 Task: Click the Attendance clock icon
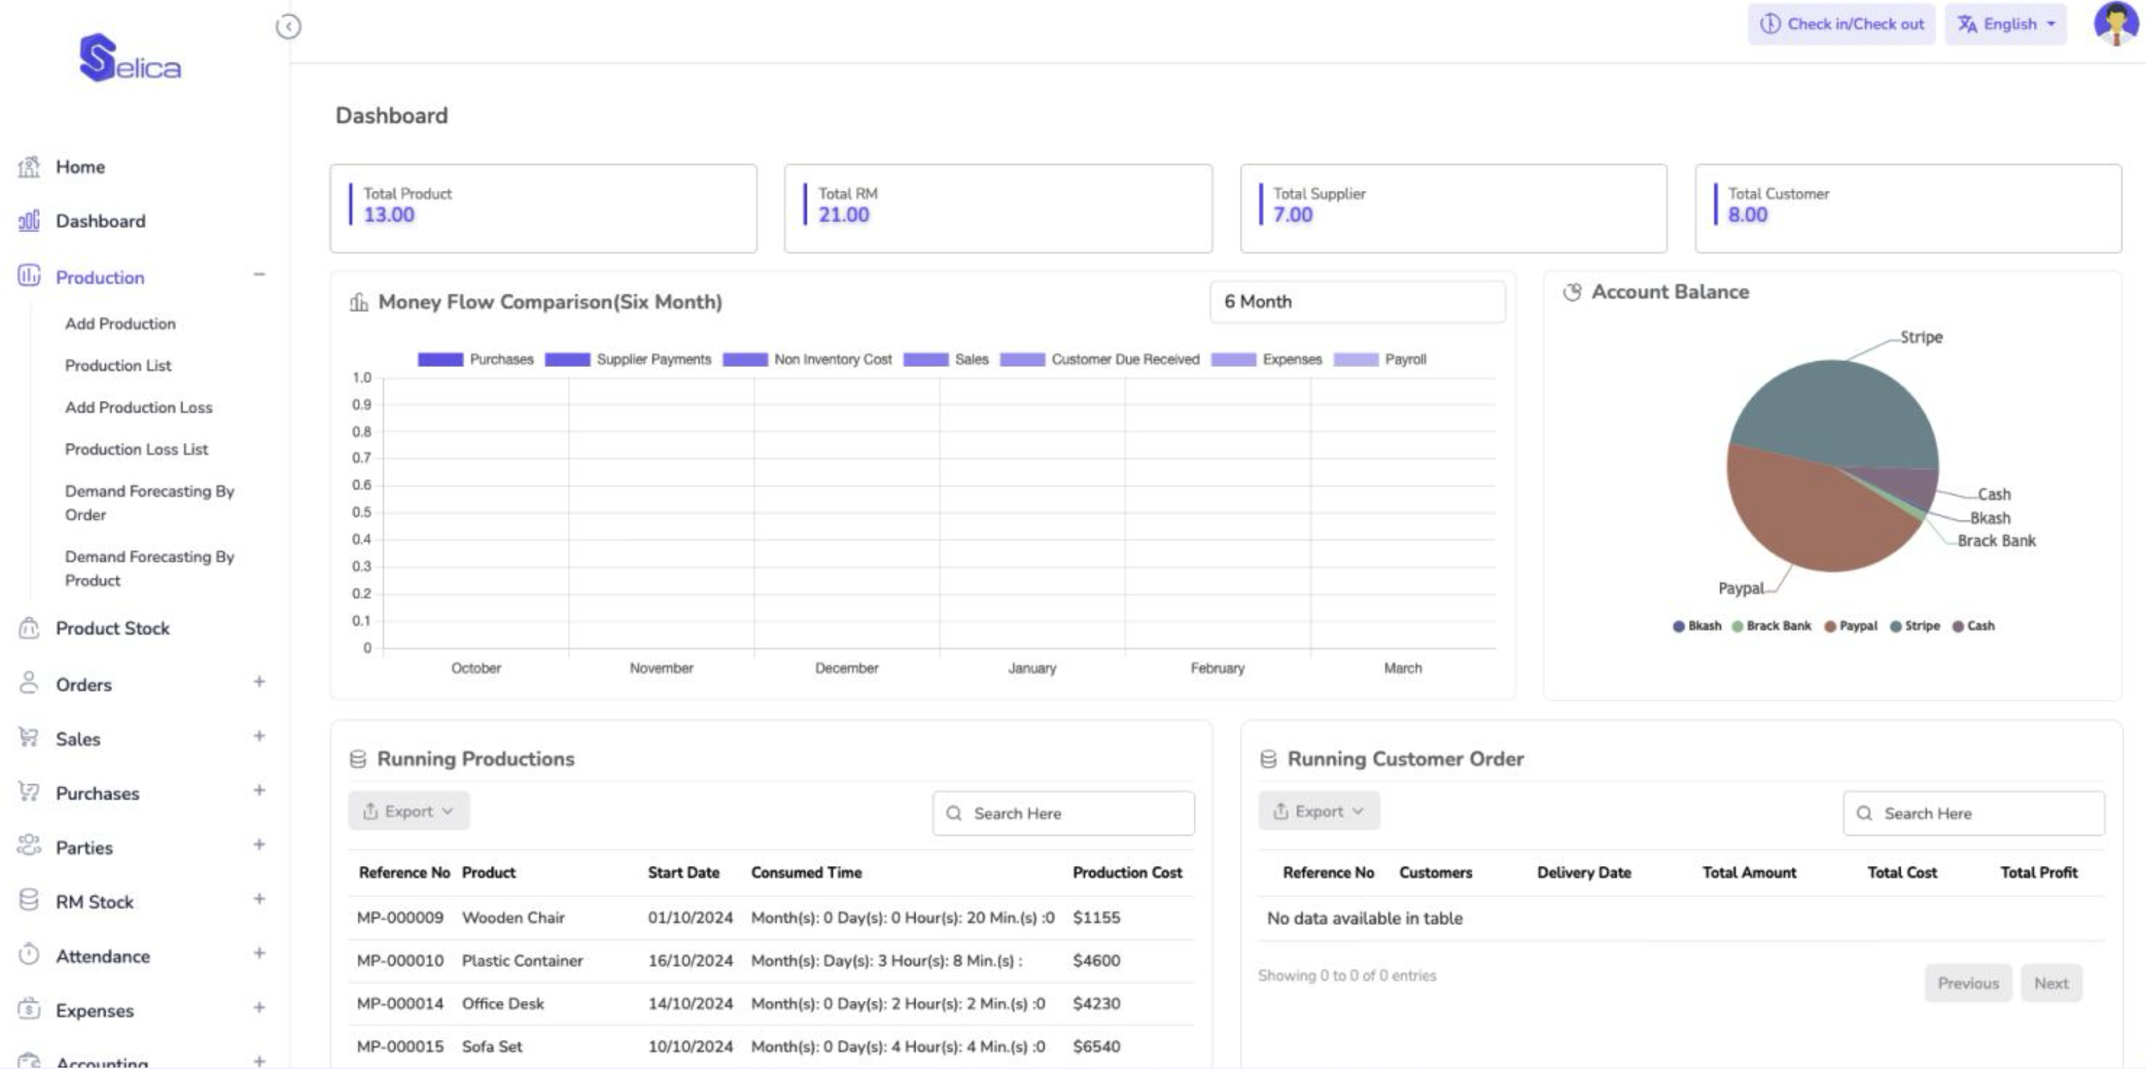click(29, 955)
